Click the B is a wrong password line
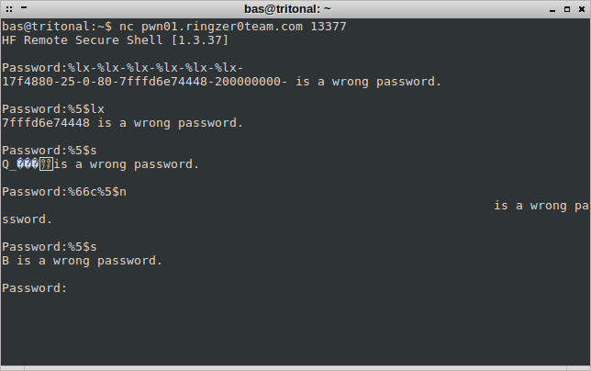591x371 pixels. coord(83,261)
